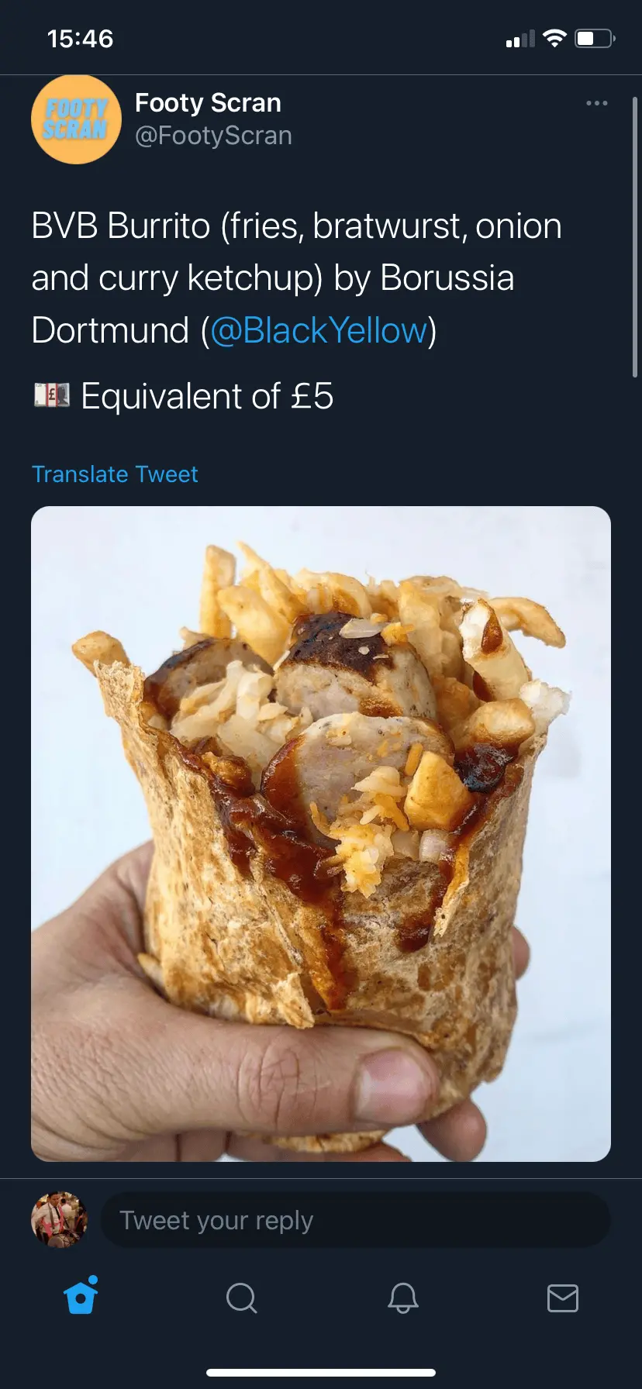
Task: Open the Notifications bell tab
Action: pos(402,1298)
